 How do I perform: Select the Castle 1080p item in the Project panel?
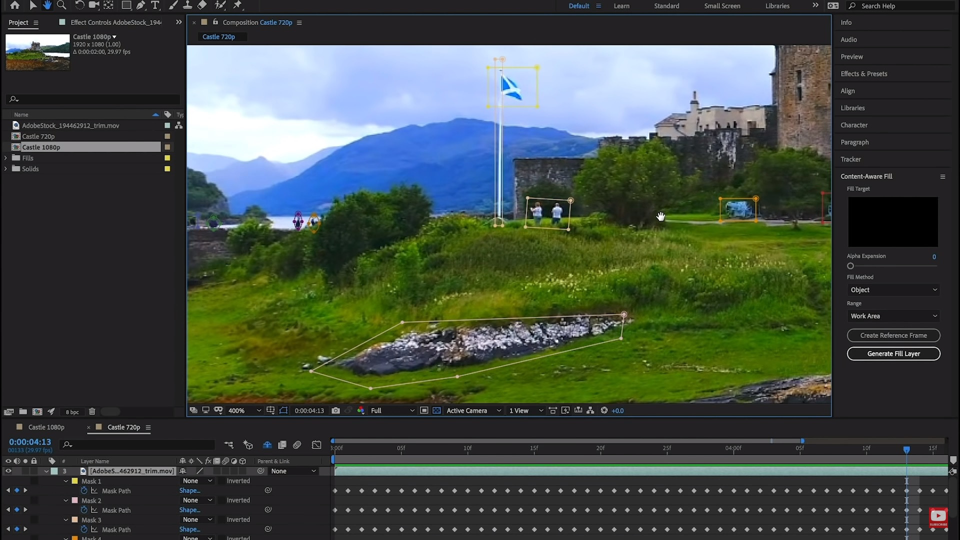42,147
